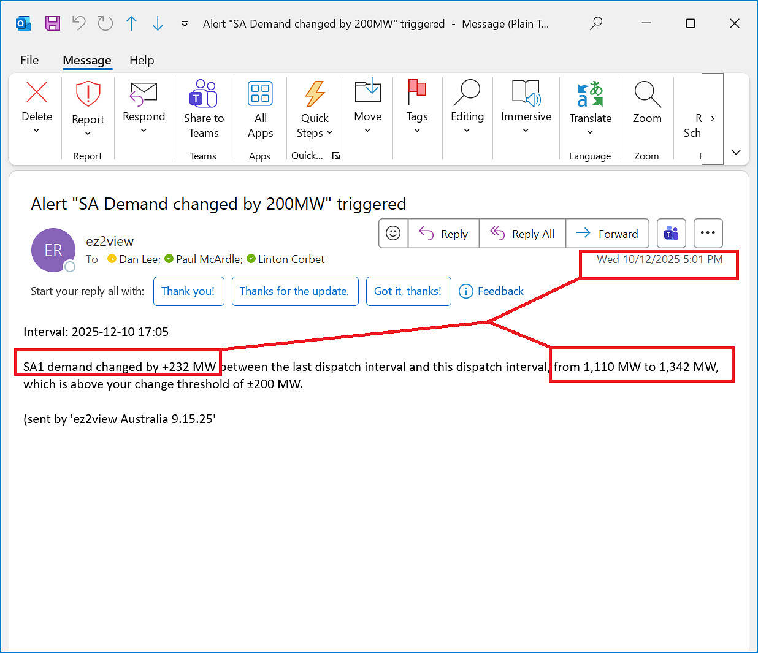This screenshot has height=653, width=758.
Task: Open the search magnifier in title bar
Action: tap(596, 23)
